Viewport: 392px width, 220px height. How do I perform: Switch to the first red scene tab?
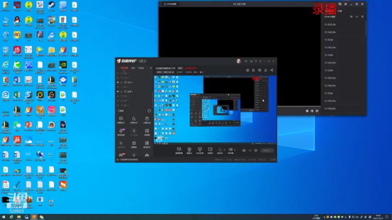pyautogui.click(x=124, y=68)
